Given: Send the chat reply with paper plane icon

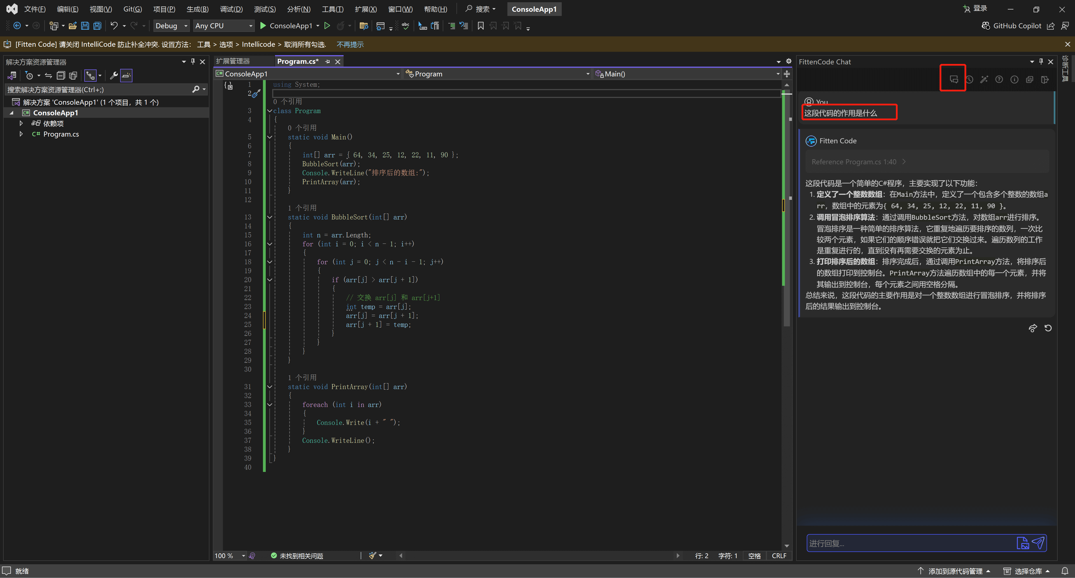Looking at the screenshot, I should (x=1038, y=542).
